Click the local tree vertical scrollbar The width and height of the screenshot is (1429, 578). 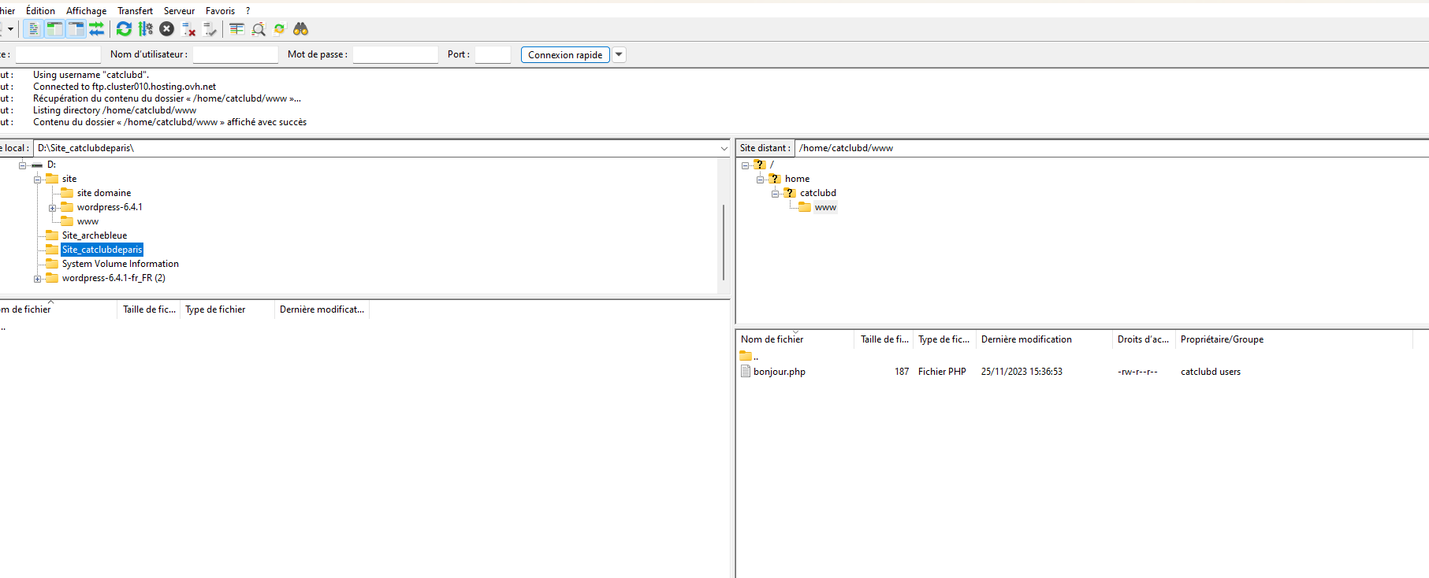pyautogui.click(x=723, y=240)
